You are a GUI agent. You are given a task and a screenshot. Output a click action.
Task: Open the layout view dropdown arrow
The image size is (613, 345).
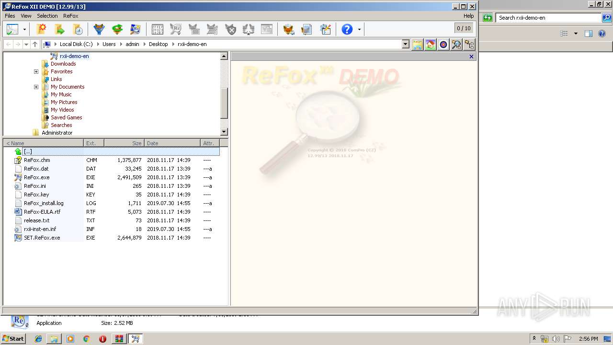(24, 30)
